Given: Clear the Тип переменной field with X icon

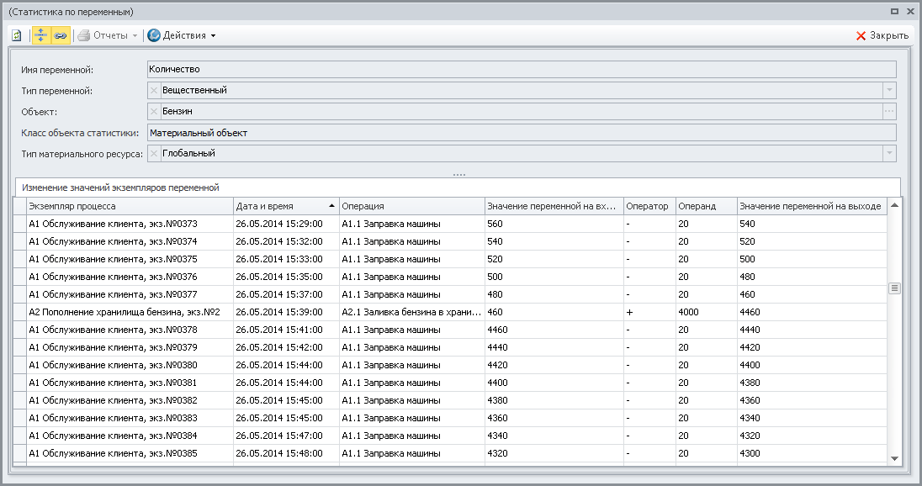Looking at the screenshot, I should point(153,90).
